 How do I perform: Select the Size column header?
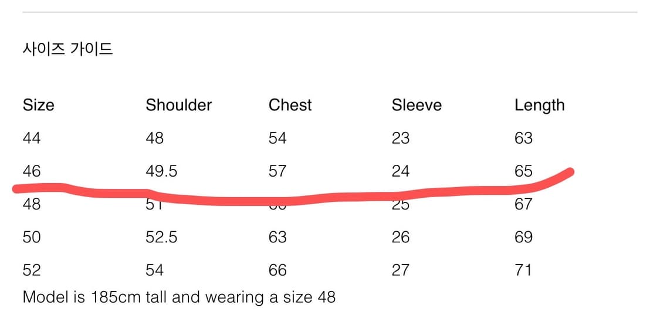[38, 105]
